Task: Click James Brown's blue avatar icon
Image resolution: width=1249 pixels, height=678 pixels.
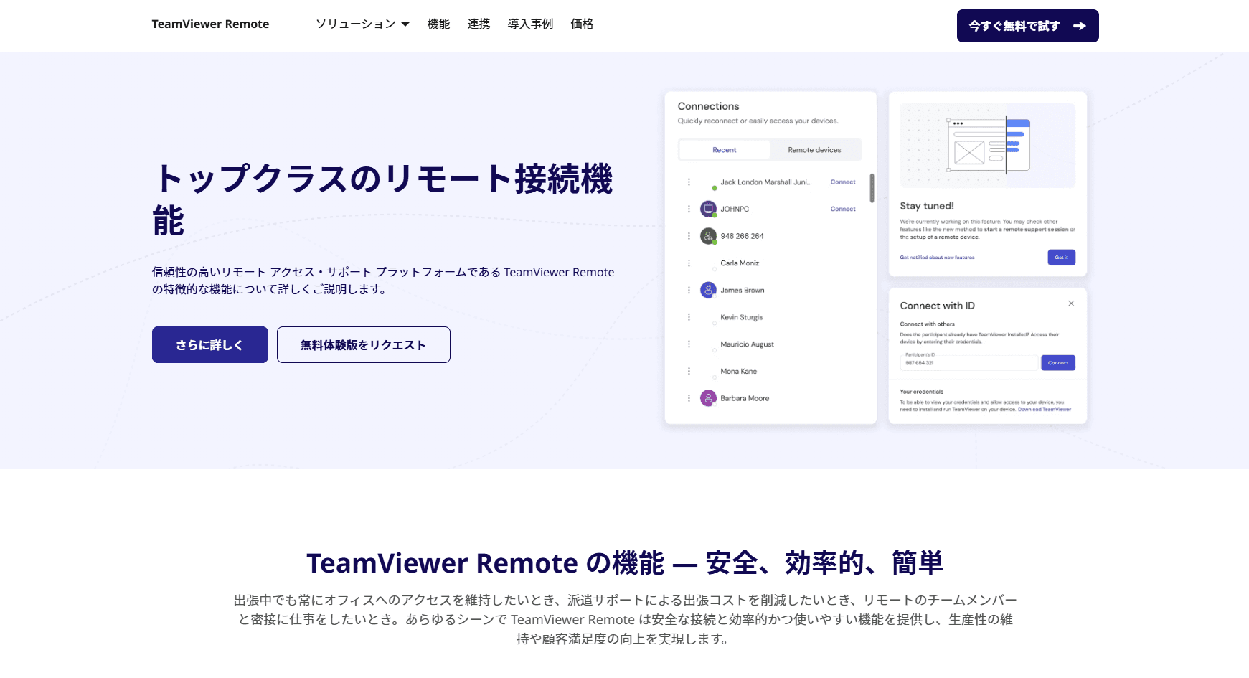Action: click(708, 290)
